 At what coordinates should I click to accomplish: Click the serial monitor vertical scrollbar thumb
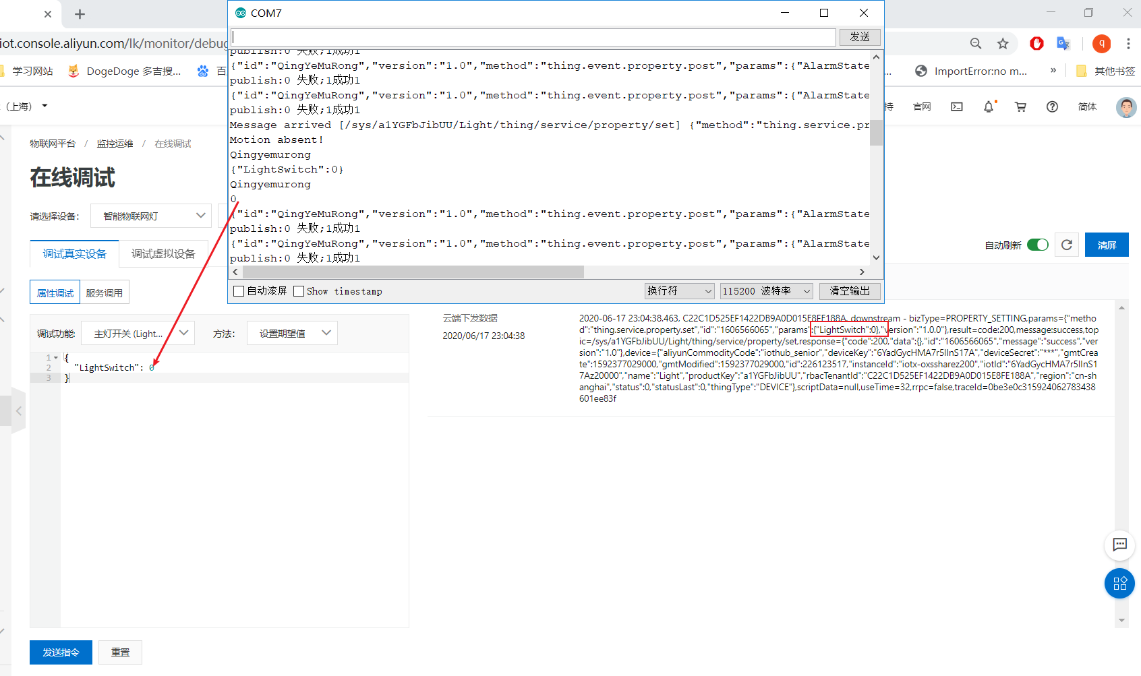(876, 133)
